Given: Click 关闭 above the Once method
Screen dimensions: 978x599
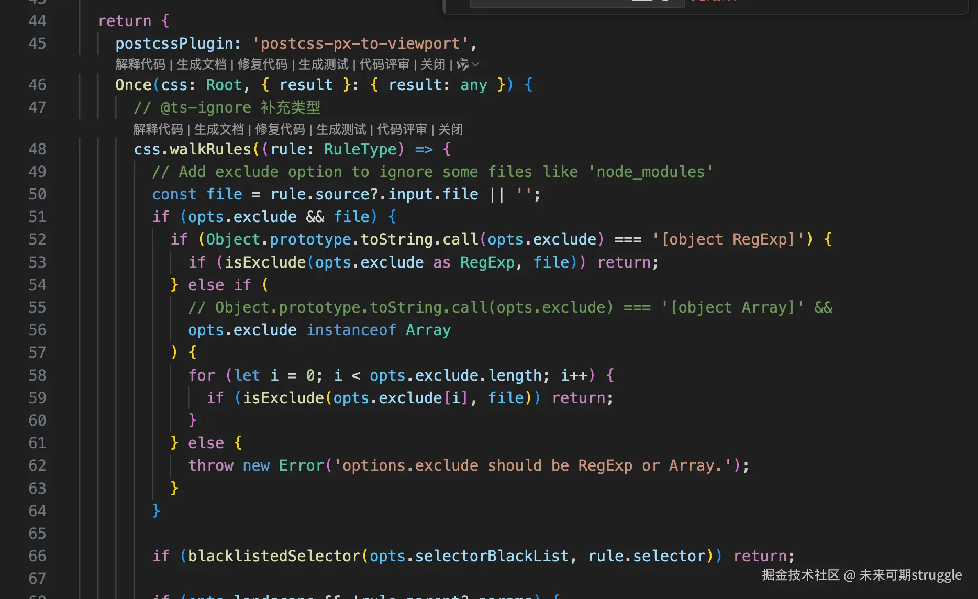Looking at the screenshot, I should (433, 64).
